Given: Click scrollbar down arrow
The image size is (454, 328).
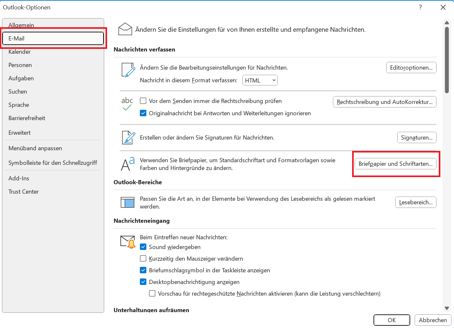Looking at the screenshot, I should (x=447, y=308).
